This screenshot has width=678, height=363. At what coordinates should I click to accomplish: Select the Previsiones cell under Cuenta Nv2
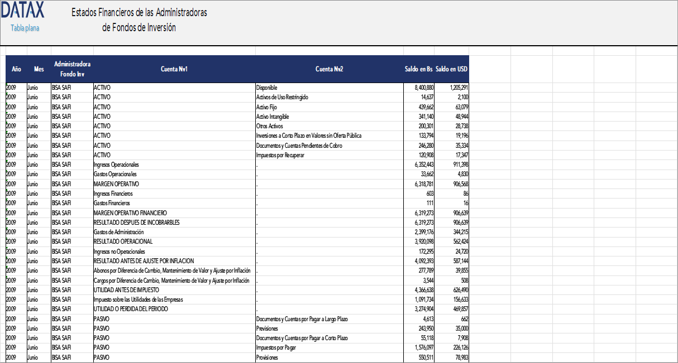(x=266, y=328)
